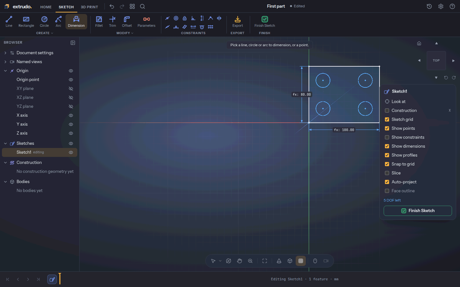This screenshot has width=460, height=287.
Task: Switch to the HOME tab
Action: [x=46, y=7]
